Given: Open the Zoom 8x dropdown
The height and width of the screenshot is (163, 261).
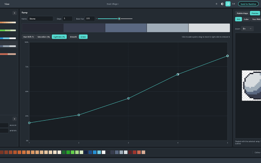Looking at the screenshot, I should pos(247,29).
